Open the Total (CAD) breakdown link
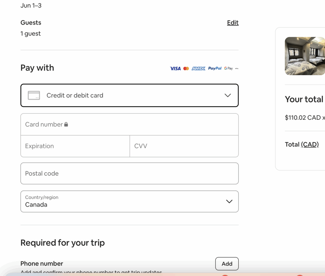 click(x=309, y=144)
